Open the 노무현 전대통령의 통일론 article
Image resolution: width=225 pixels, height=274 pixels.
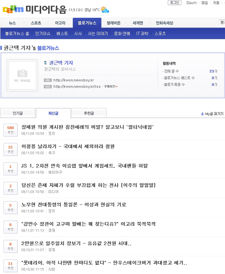coord(74,205)
